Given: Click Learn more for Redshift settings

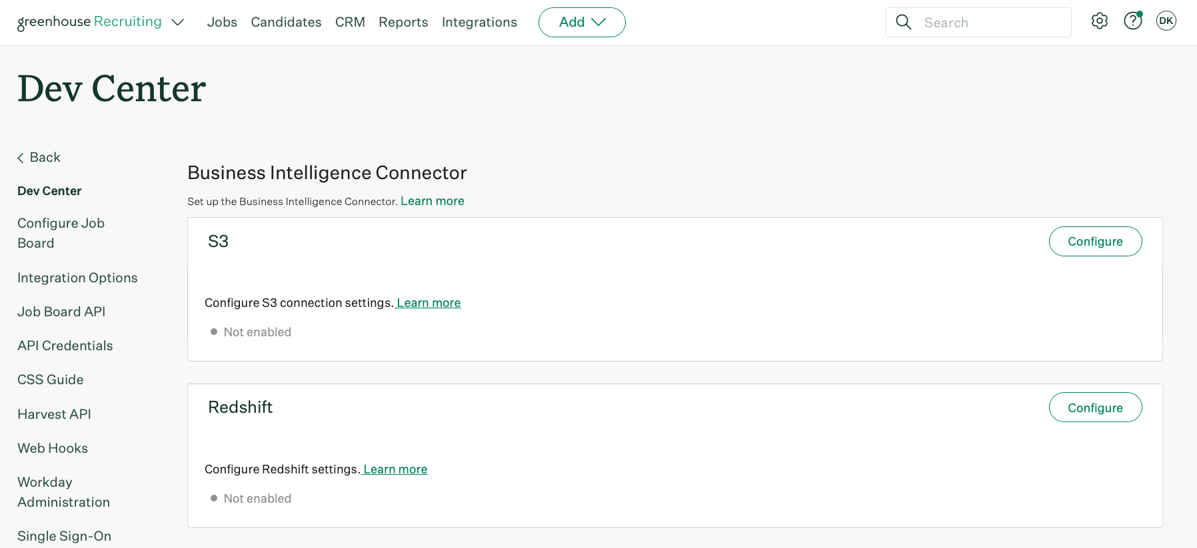Looking at the screenshot, I should 395,469.
